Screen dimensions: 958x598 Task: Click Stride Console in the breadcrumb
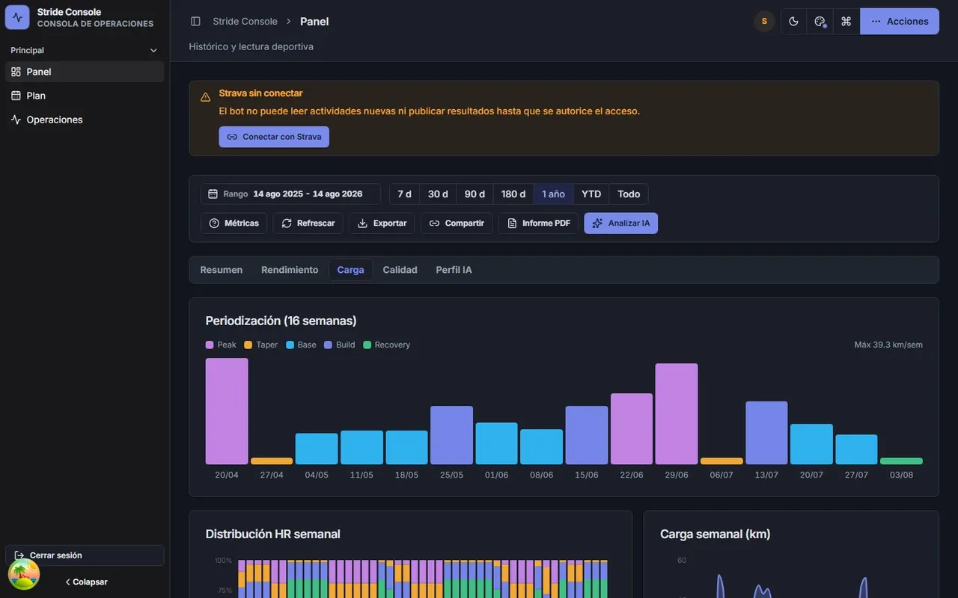[245, 22]
